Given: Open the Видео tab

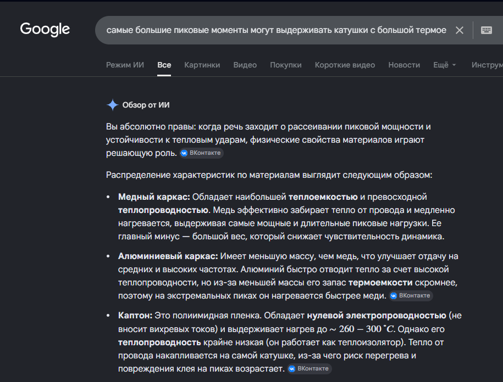Looking at the screenshot, I should pyautogui.click(x=245, y=65).
